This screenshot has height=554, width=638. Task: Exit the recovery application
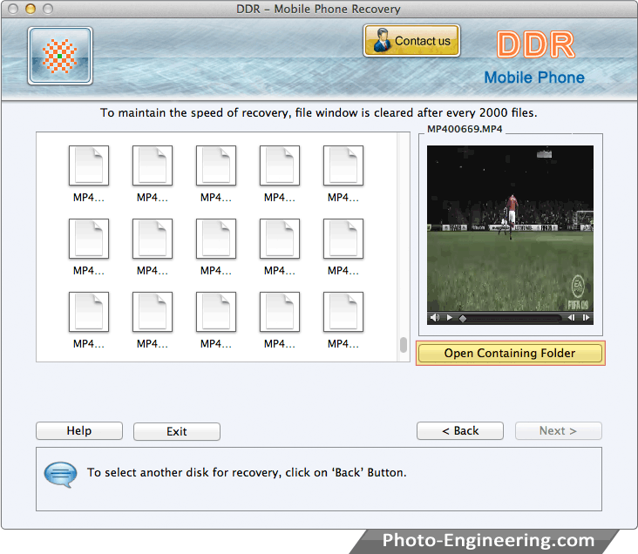177,431
